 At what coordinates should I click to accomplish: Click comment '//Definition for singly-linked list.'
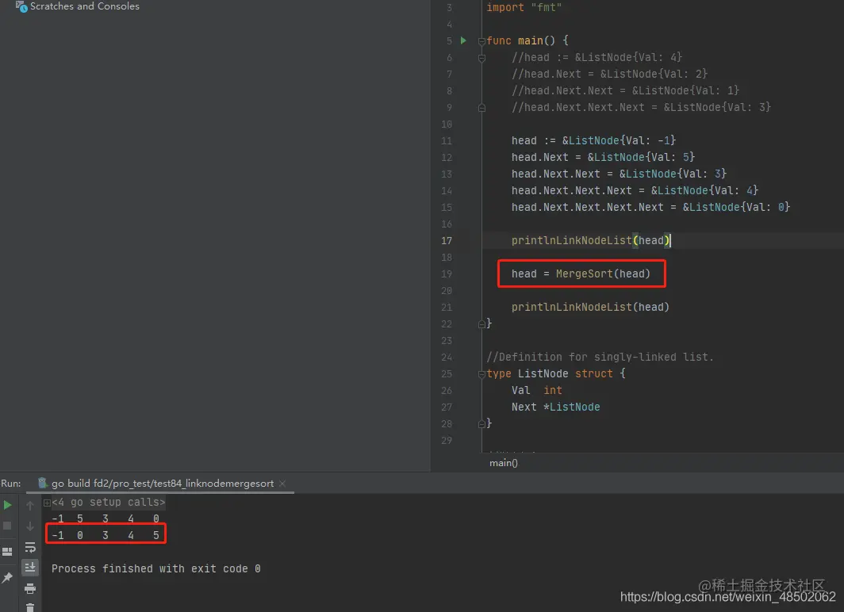click(x=600, y=357)
